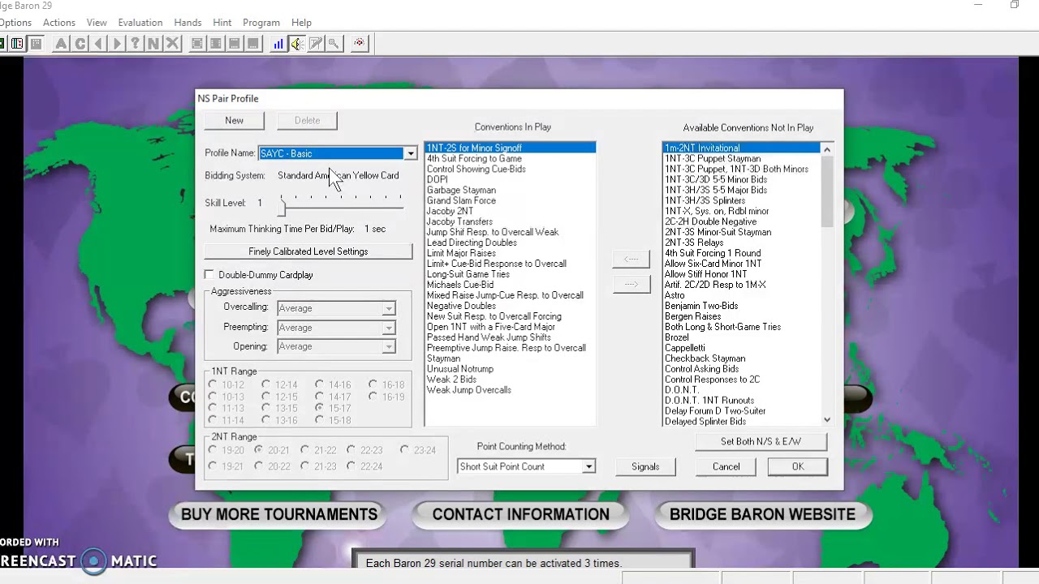Click the magnifier toolbar icon
This screenshot has height=584, width=1039.
point(334,44)
